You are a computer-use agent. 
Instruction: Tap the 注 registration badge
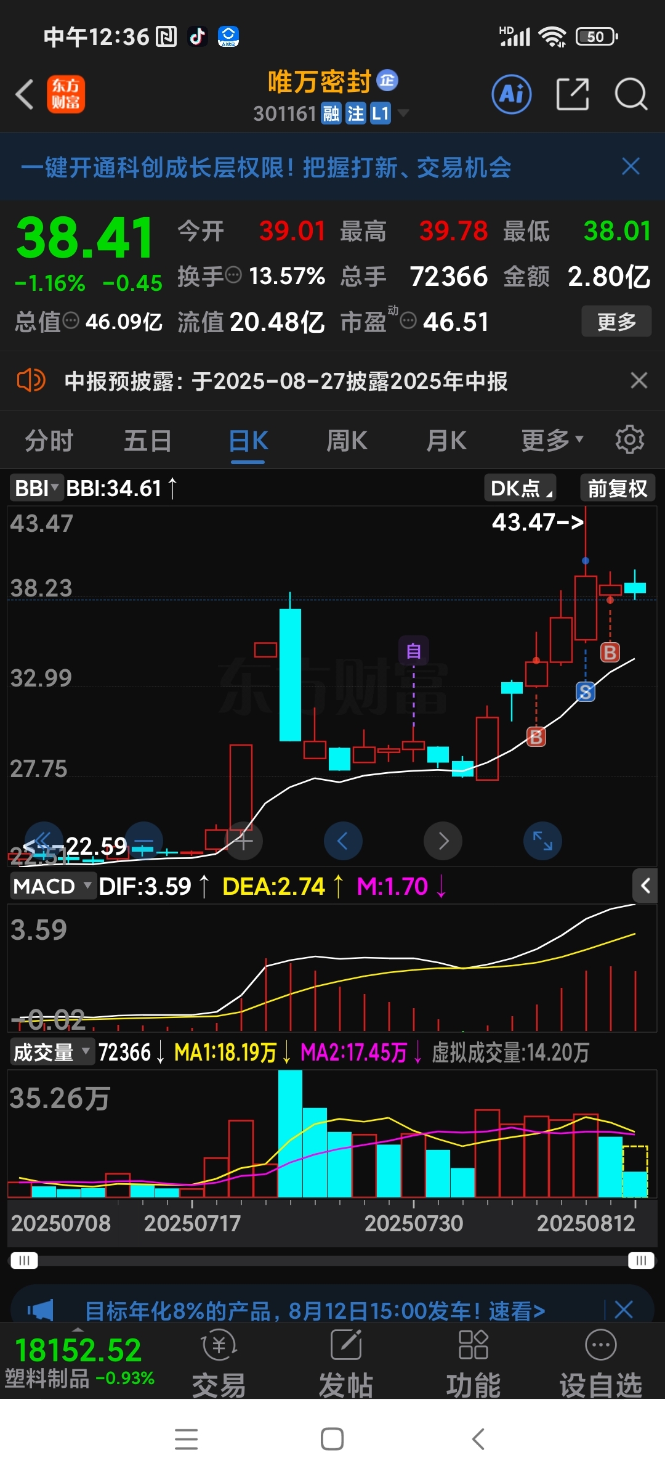355,113
